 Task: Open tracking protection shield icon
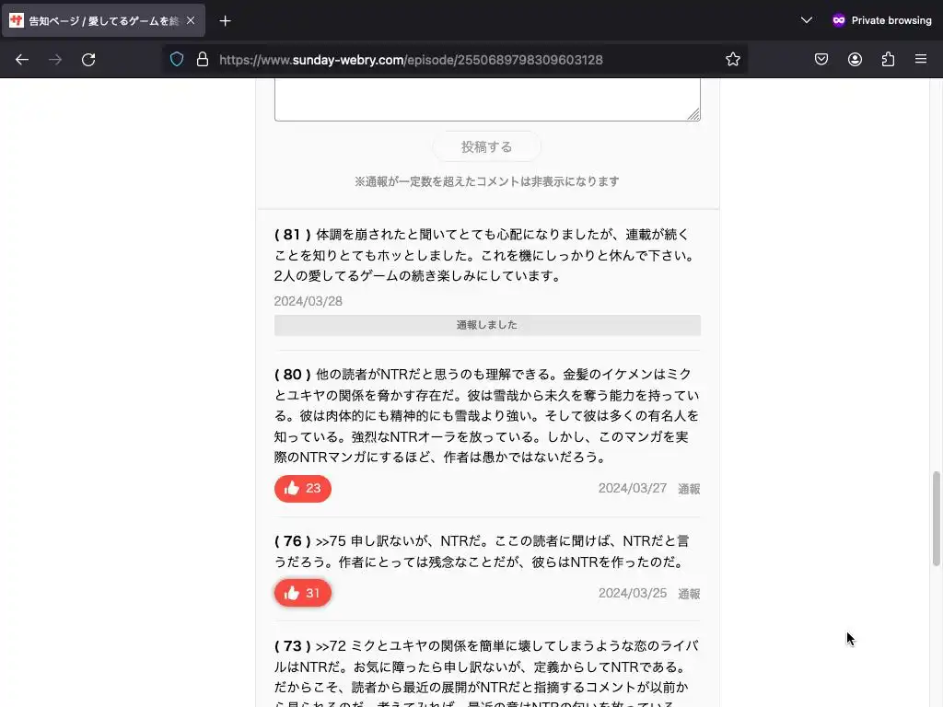[177, 60]
